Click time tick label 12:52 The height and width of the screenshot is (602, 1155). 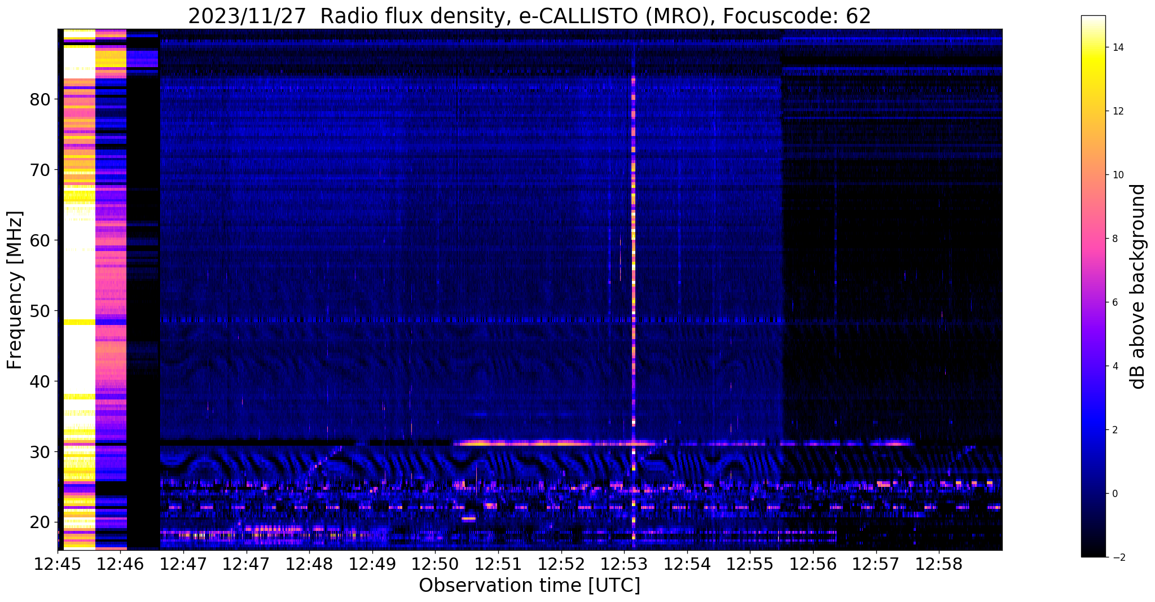pyautogui.click(x=561, y=564)
